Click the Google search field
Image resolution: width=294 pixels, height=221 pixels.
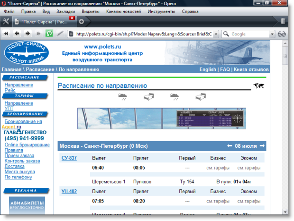250,34
